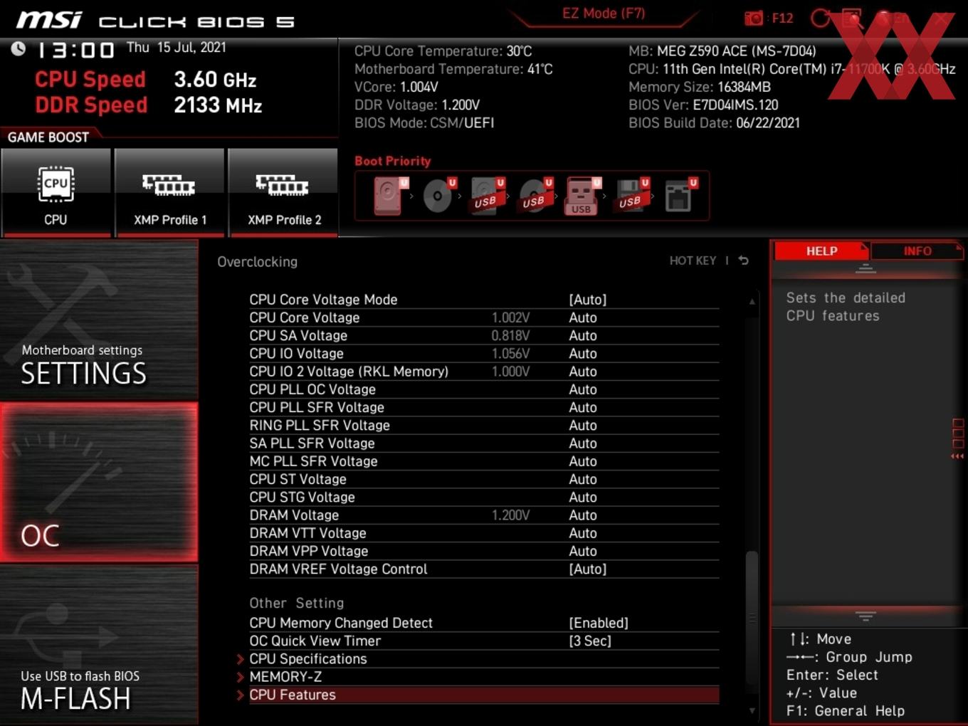
Task: Switch to EZ Mode (F7)
Action: click(604, 13)
